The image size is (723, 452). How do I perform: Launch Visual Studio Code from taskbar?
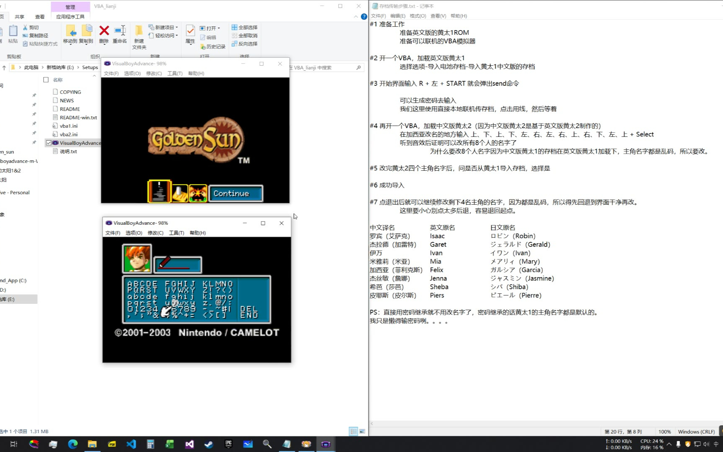(131, 444)
